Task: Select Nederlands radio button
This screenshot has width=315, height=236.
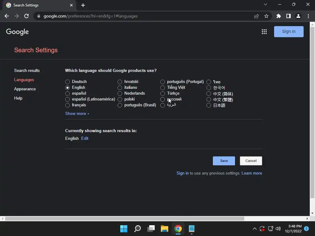Action: click(120, 93)
